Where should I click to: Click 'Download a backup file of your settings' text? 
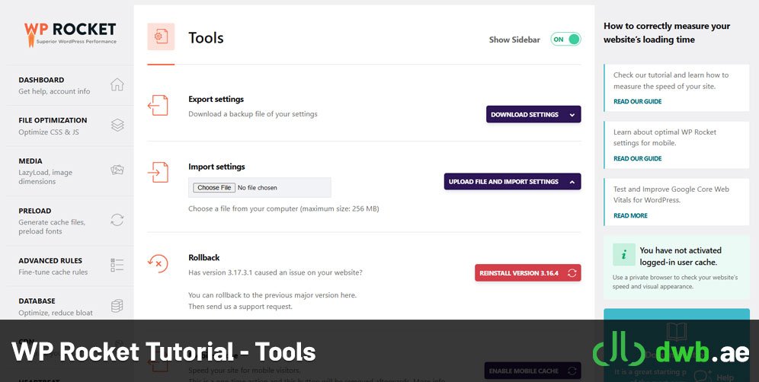coord(253,114)
